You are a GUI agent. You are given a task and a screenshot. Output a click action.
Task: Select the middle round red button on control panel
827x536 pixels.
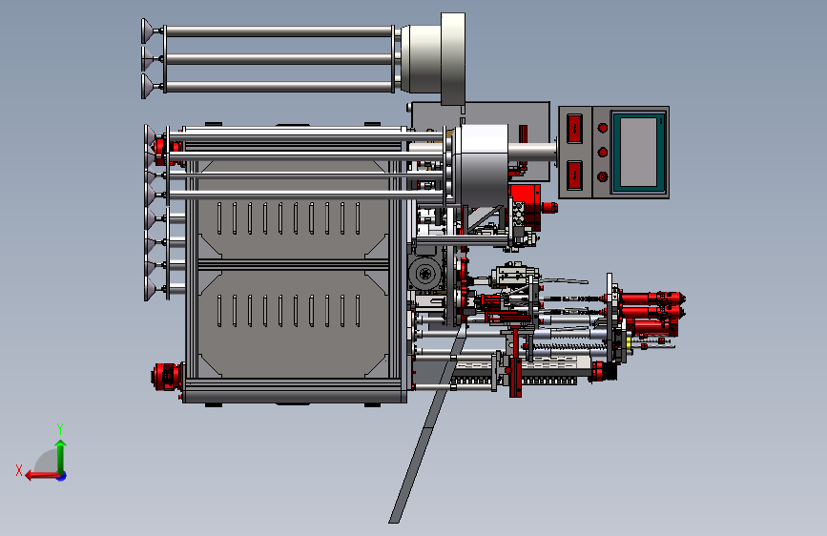click(x=602, y=152)
